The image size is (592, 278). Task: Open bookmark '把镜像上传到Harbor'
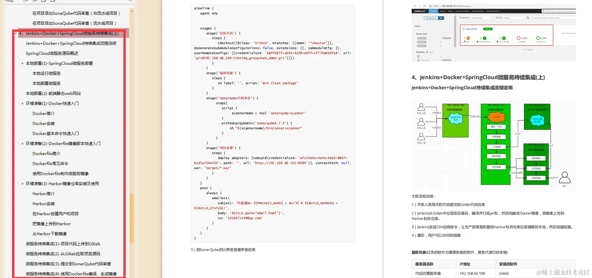(52, 224)
